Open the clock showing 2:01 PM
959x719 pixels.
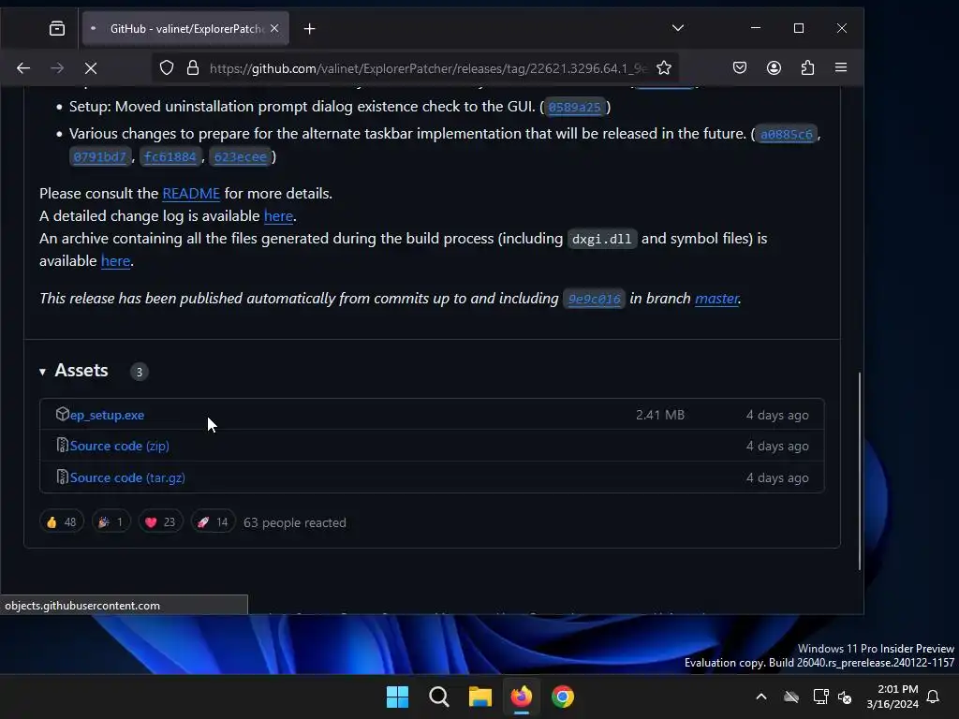click(893, 697)
